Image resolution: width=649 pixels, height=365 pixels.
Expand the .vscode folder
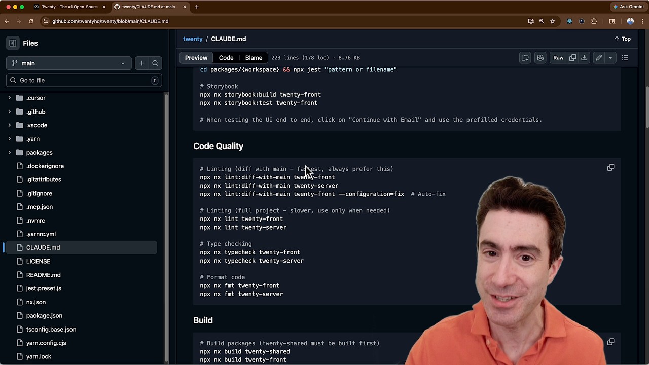pos(9,125)
